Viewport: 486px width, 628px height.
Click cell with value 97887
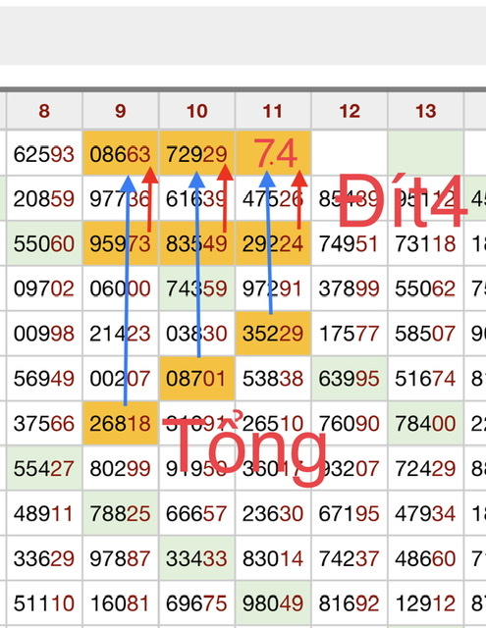tap(121, 558)
